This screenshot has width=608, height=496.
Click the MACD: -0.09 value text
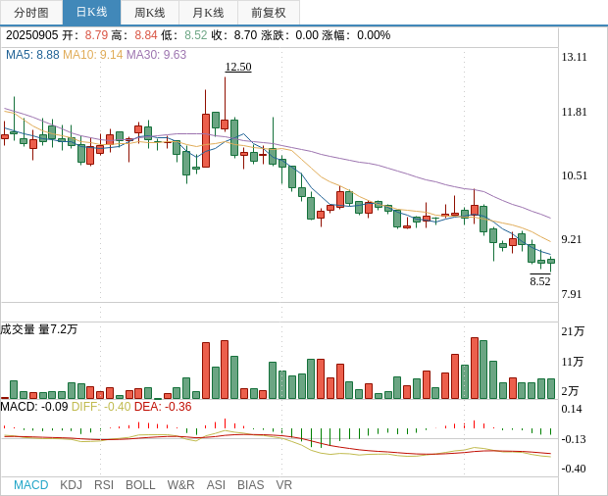pyautogui.click(x=34, y=407)
